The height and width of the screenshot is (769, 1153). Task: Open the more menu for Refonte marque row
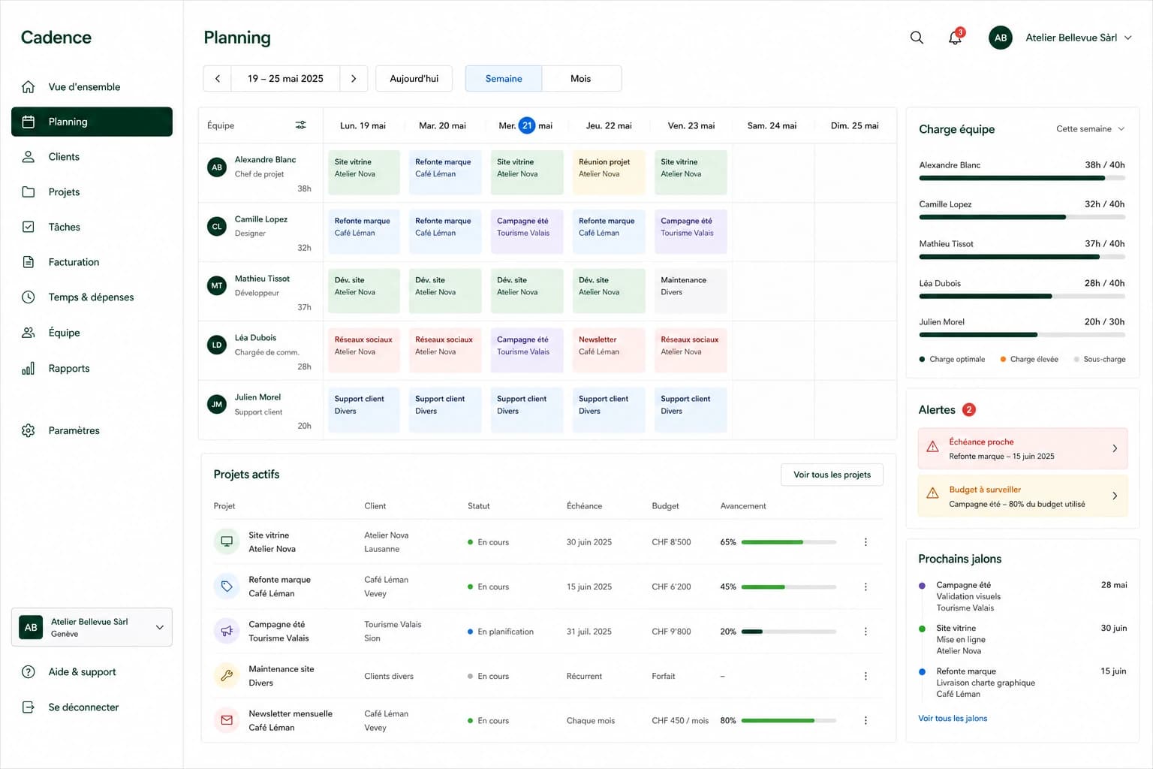point(866,587)
